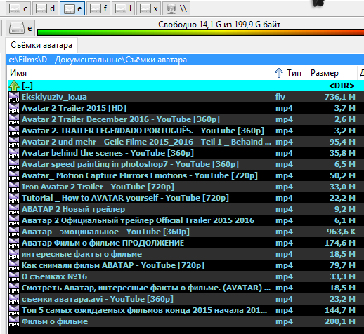Select drive l icon
This screenshot has width=364, height=334.
(121, 8)
